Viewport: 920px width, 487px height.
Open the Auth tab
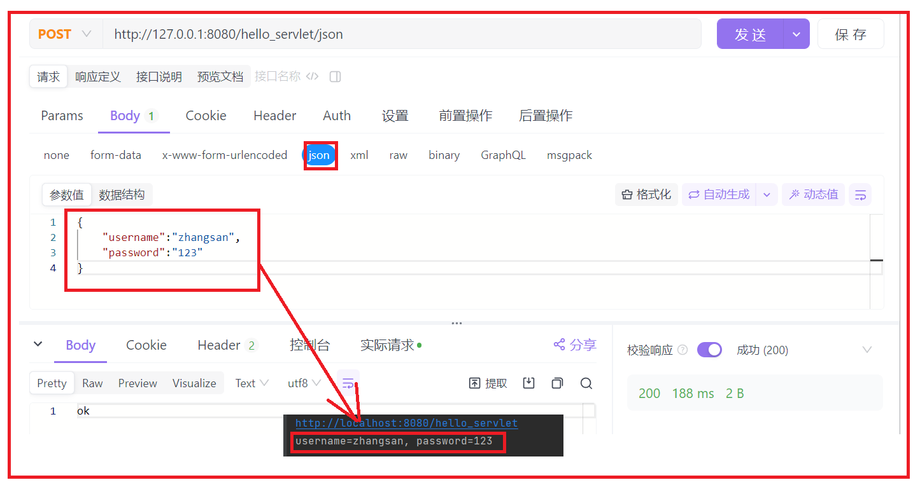(337, 116)
